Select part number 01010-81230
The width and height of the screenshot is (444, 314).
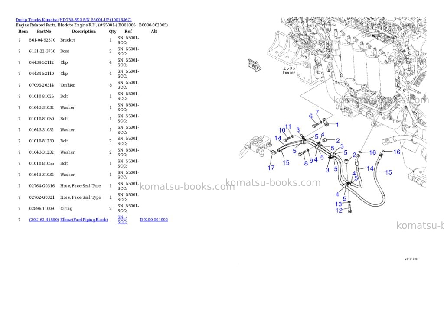[x=41, y=141]
